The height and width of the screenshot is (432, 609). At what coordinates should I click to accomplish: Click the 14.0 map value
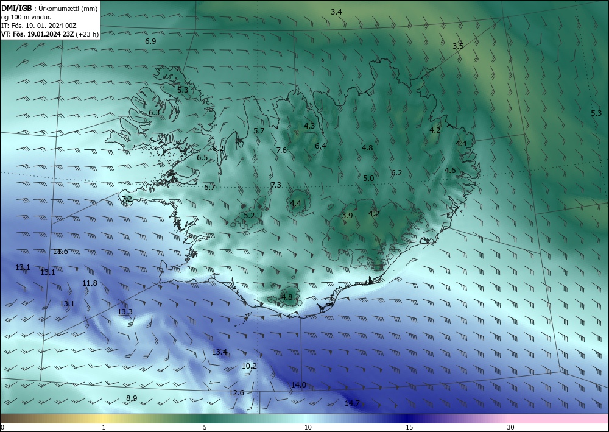(x=298, y=385)
